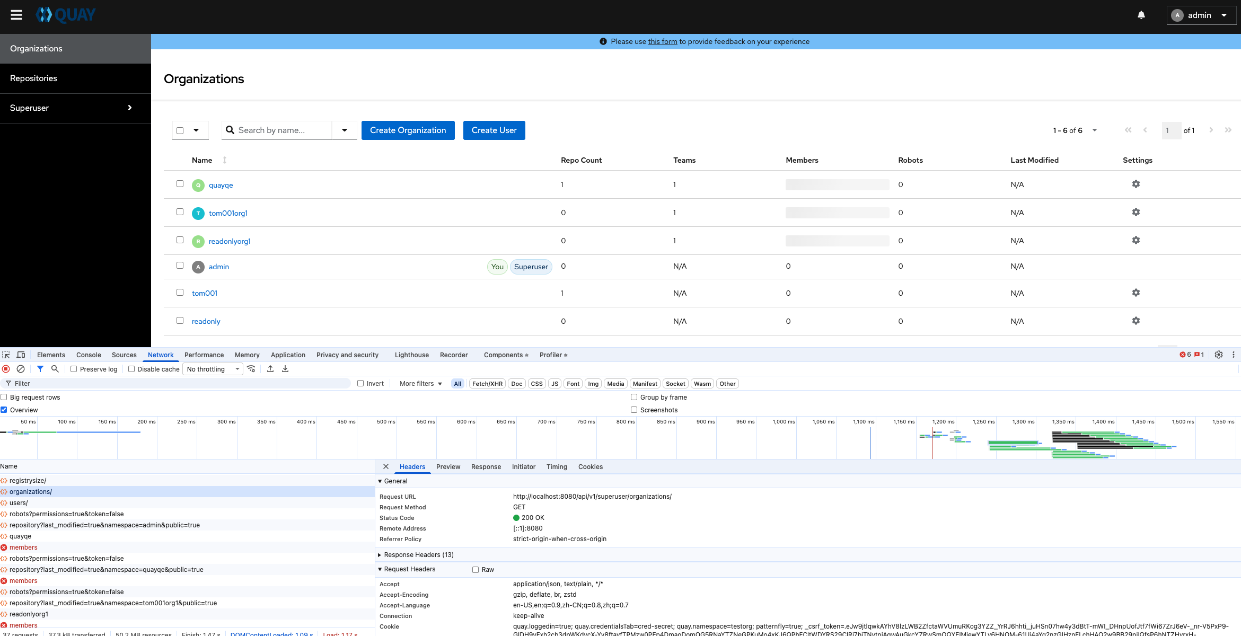This screenshot has height=636, width=1241.
Task: Click the clear network log icon
Action: pos(21,369)
